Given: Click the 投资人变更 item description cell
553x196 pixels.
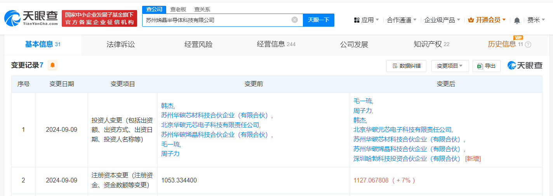Looking at the screenshot, I should click(122, 130).
